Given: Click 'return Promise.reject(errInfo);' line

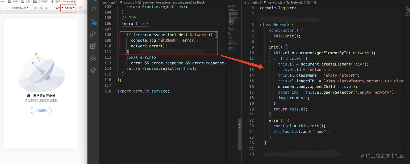Looking at the screenshot, I should tap(161, 69).
